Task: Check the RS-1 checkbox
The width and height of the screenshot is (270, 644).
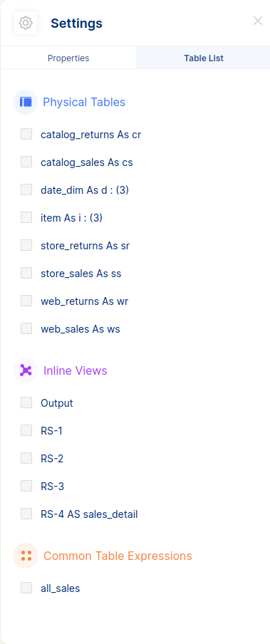Action: [x=26, y=430]
